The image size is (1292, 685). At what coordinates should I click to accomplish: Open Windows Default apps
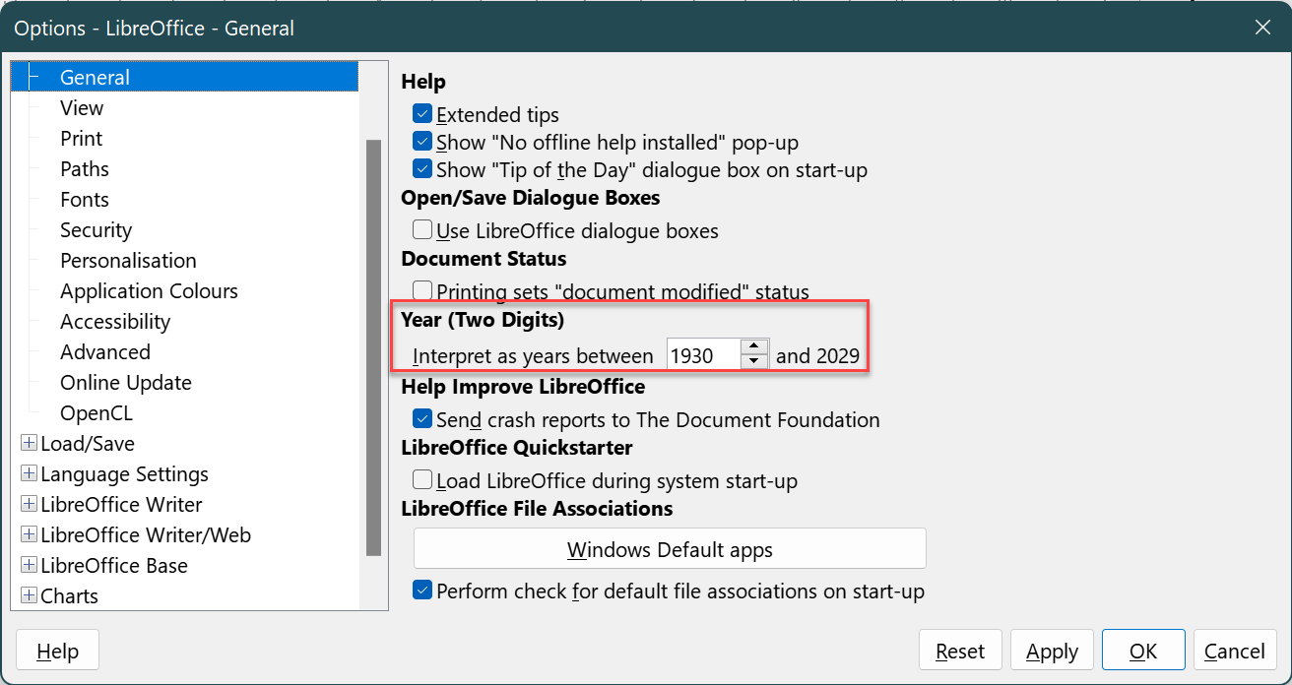coord(670,549)
